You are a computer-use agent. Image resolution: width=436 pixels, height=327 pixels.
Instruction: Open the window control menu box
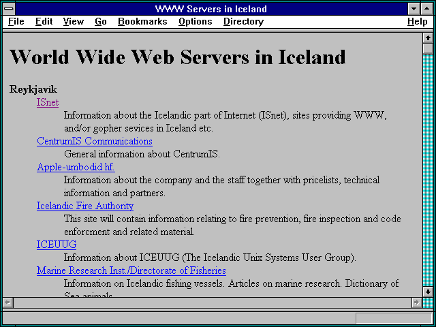click(x=9, y=9)
